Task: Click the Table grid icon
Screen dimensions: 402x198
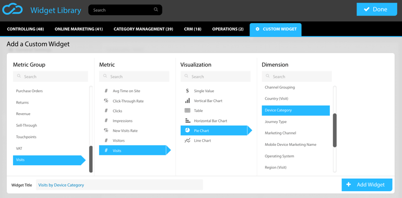Action: pyautogui.click(x=187, y=110)
